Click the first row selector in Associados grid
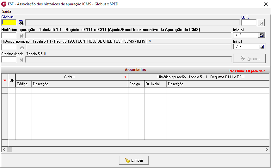 point(5,90)
